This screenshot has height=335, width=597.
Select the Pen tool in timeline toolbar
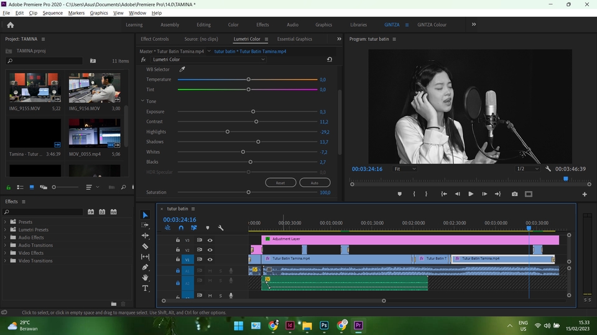(x=146, y=267)
